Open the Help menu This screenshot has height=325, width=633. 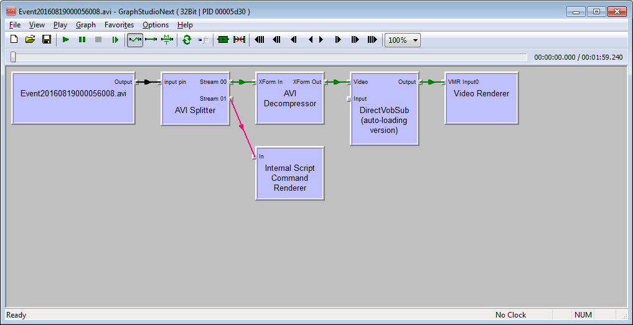(185, 25)
